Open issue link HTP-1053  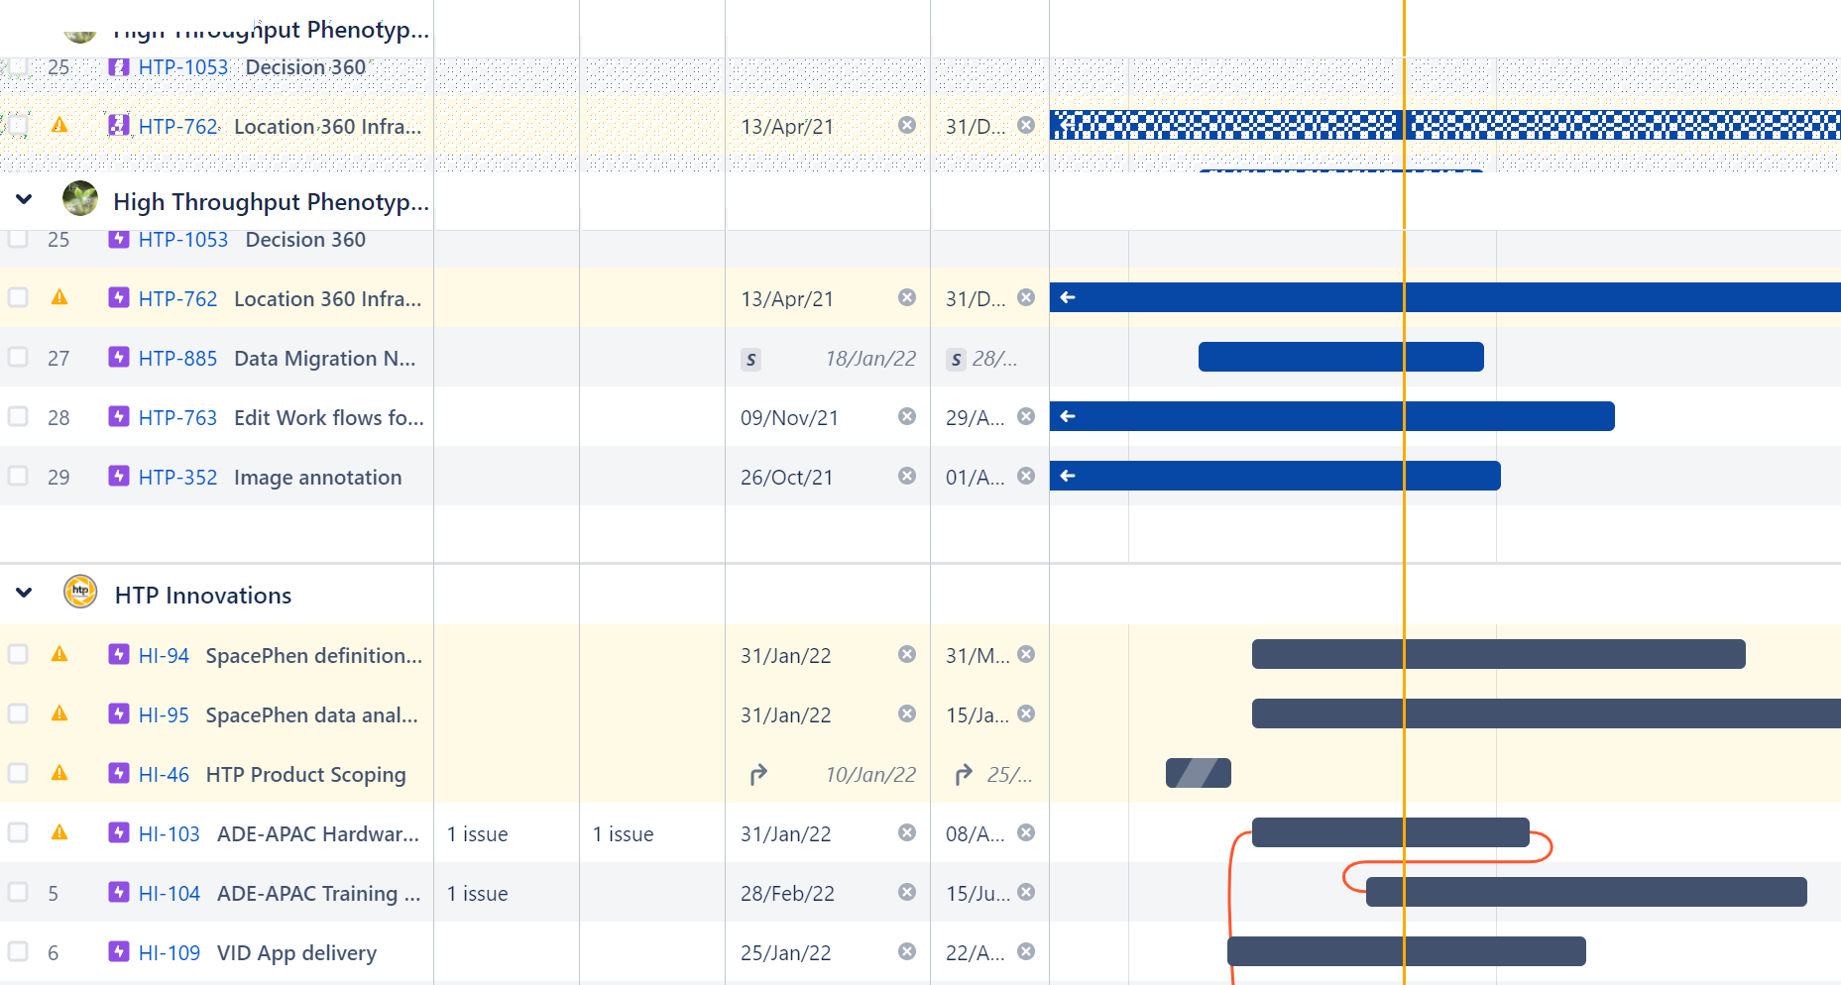click(x=183, y=240)
